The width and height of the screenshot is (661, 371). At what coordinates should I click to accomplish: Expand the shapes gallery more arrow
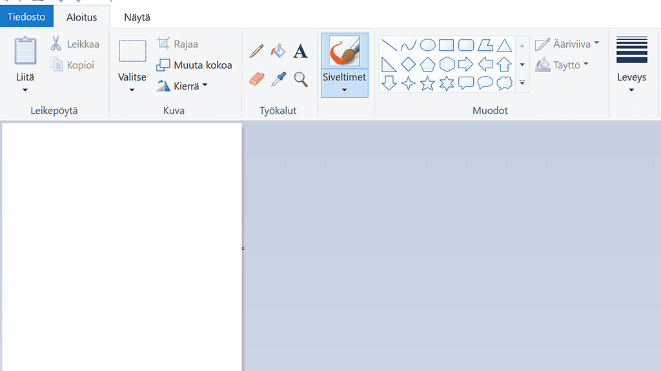pyautogui.click(x=522, y=83)
